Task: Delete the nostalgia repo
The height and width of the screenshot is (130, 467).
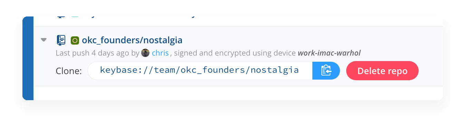Action: click(x=382, y=71)
